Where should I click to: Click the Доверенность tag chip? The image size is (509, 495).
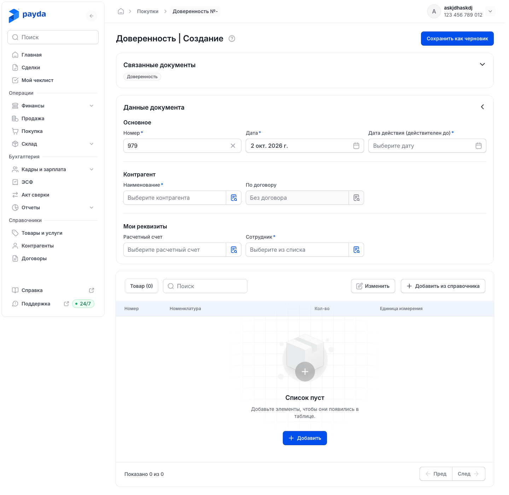[x=142, y=77]
